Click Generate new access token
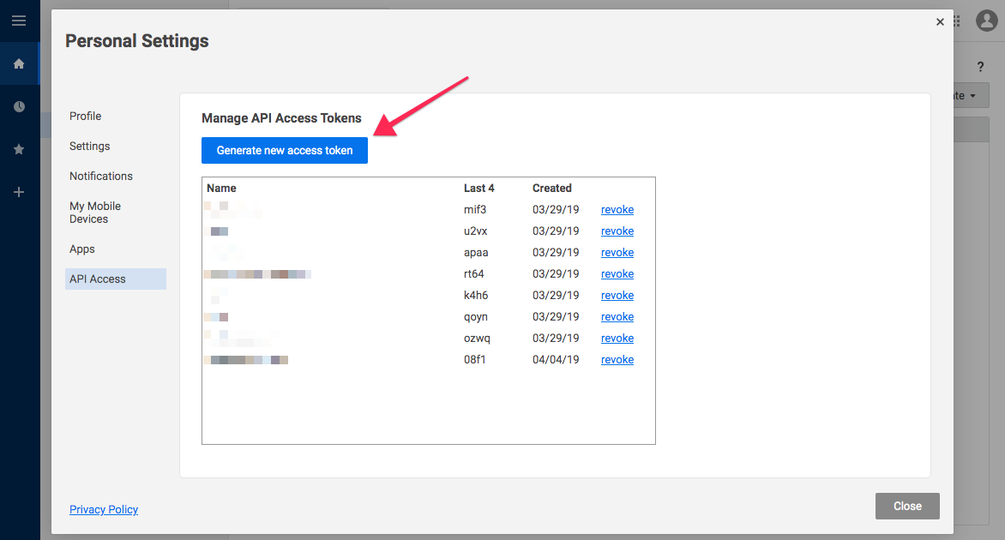 click(284, 150)
